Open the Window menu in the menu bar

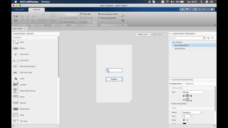[x=45, y=2]
